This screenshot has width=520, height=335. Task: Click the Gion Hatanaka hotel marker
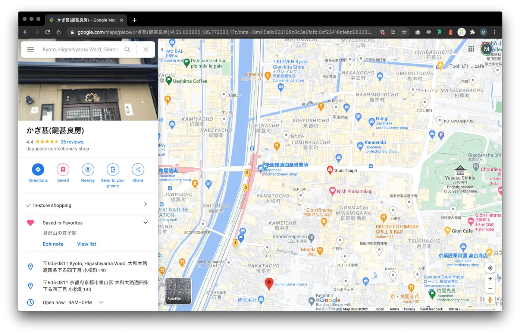471,221
